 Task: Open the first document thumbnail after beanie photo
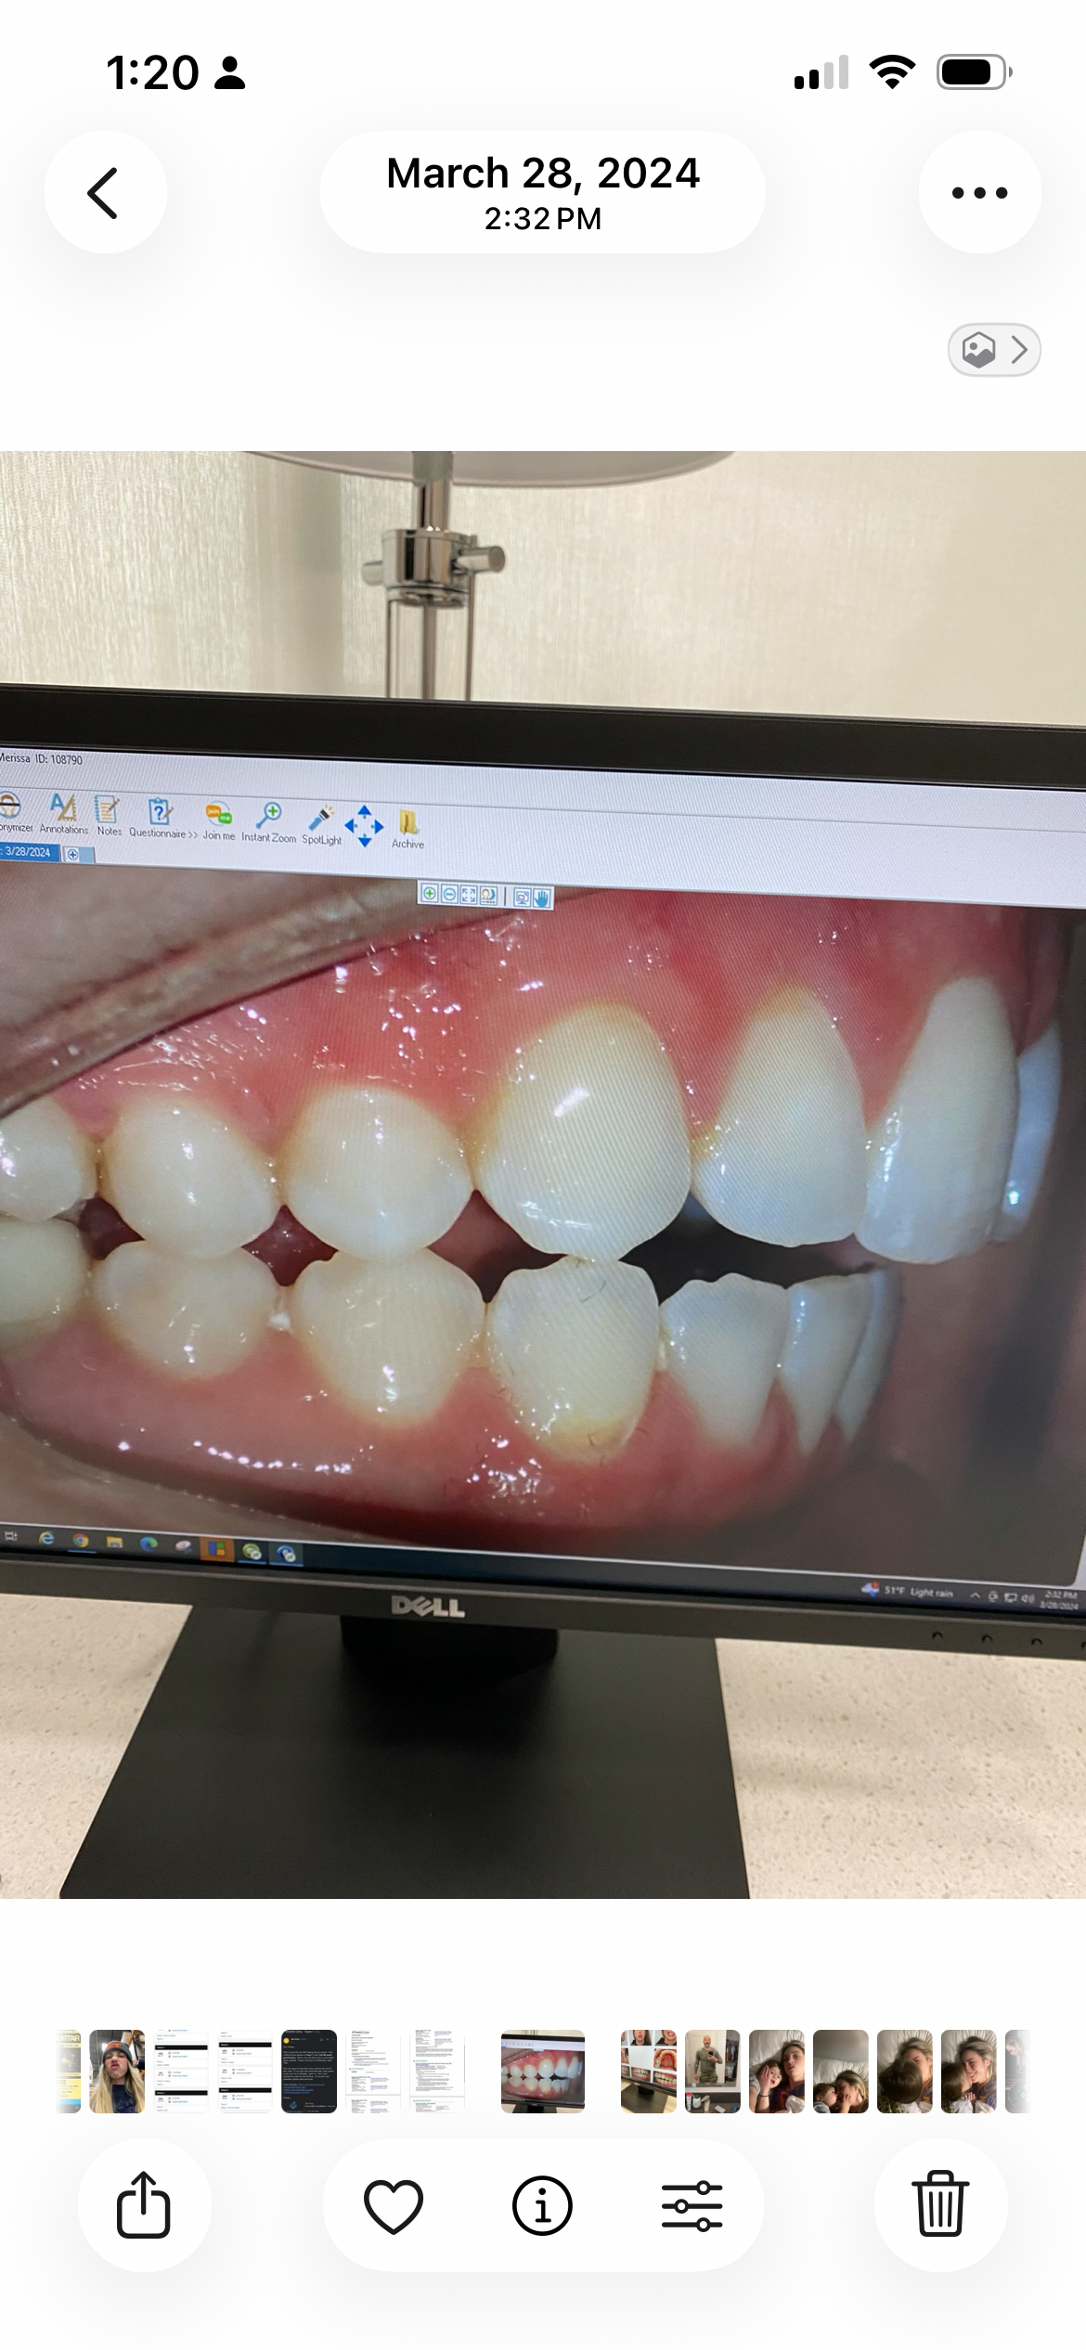coord(181,2071)
